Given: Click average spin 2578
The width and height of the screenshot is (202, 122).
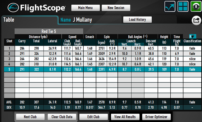Looking at the screenshot, I should [x=102, y=102].
